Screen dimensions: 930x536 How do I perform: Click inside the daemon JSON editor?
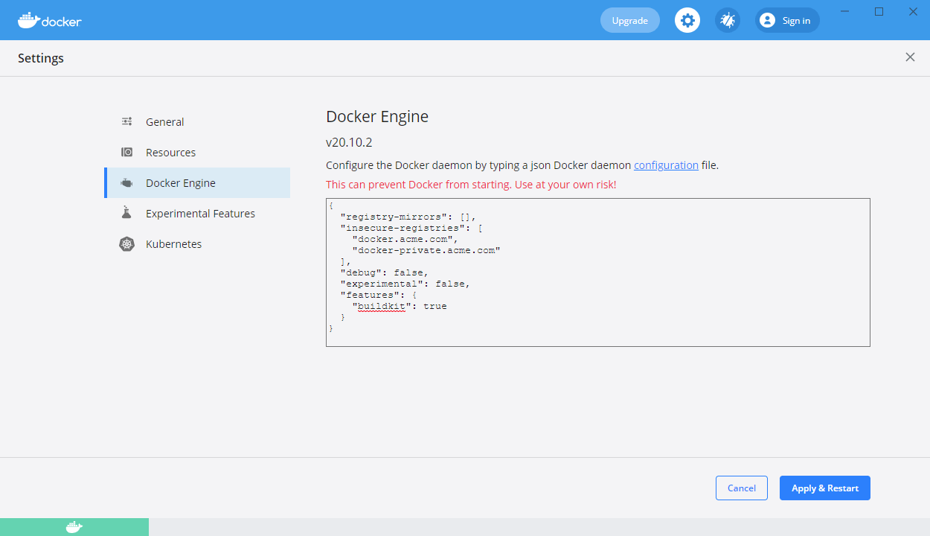[x=598, y=272]
